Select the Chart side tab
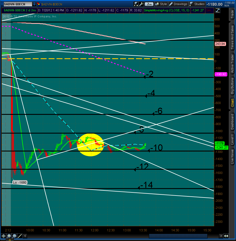This screenshot has width=236, height=241. [x=232, y=103]
